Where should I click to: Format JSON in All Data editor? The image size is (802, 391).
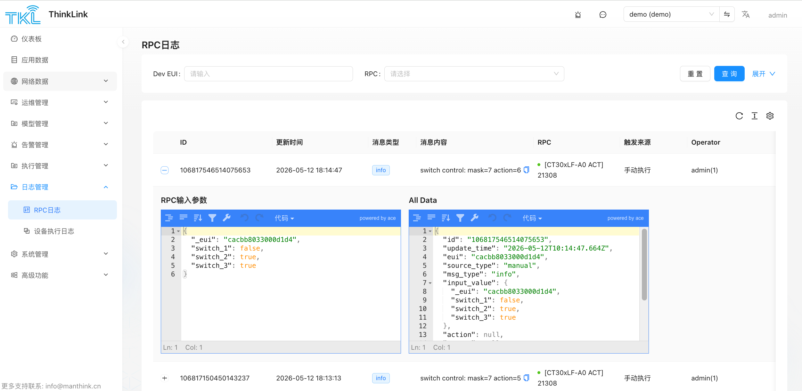pos(417,218)
